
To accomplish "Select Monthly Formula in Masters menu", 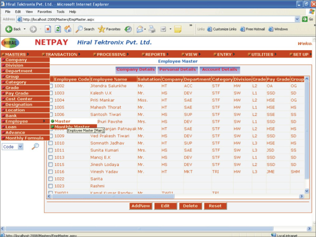I will click(x=25, y=138).
